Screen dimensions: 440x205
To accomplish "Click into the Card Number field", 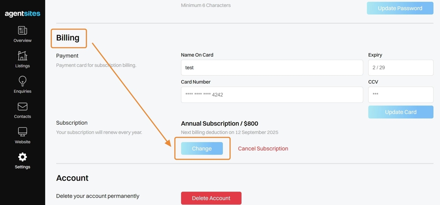I will pos(272,95).
